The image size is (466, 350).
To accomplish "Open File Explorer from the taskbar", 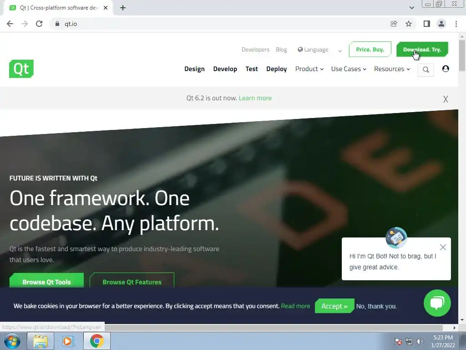I will [41, 341].
